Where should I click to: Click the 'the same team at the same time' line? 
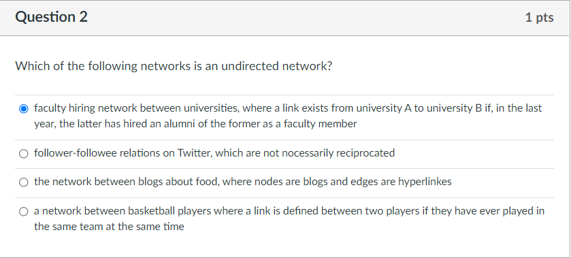[x=110, y=227]
